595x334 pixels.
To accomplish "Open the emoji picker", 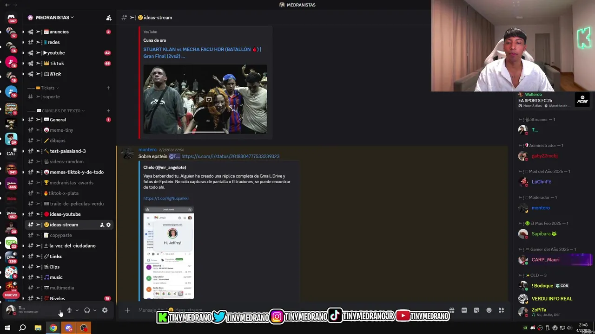I will (489, 310).
